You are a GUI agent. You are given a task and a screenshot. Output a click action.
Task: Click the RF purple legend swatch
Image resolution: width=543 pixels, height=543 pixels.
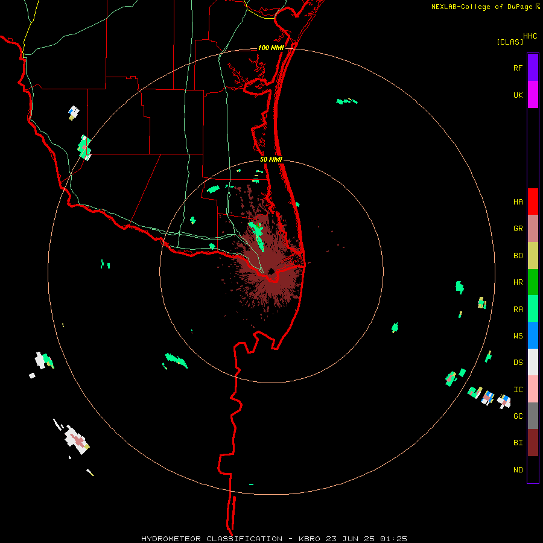(533, 68)
